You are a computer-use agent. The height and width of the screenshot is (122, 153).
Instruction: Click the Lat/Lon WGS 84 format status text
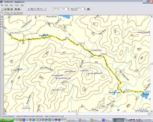[x=29, y=116]
